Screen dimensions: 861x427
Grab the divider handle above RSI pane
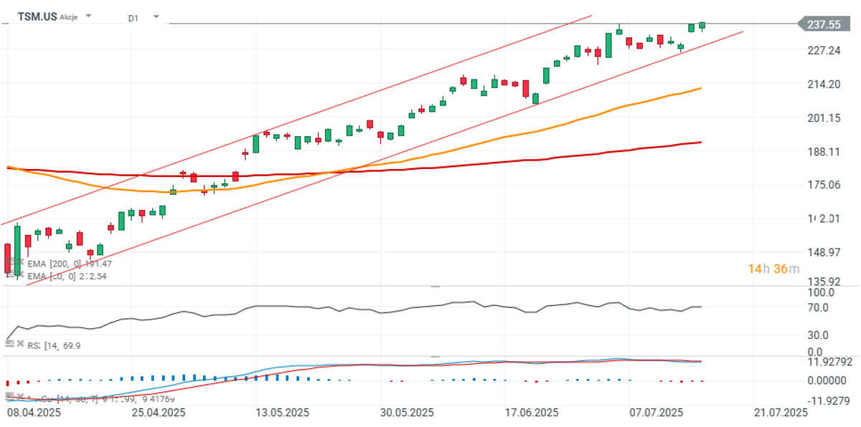(x=435, y=286)
